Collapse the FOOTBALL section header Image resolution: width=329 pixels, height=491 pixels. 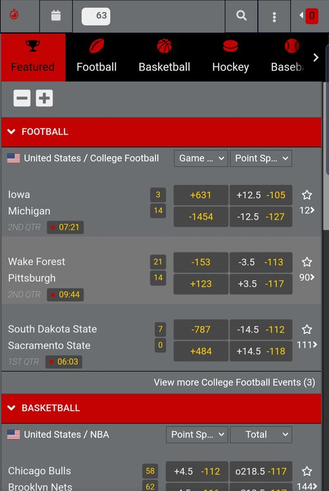(161, 132)
